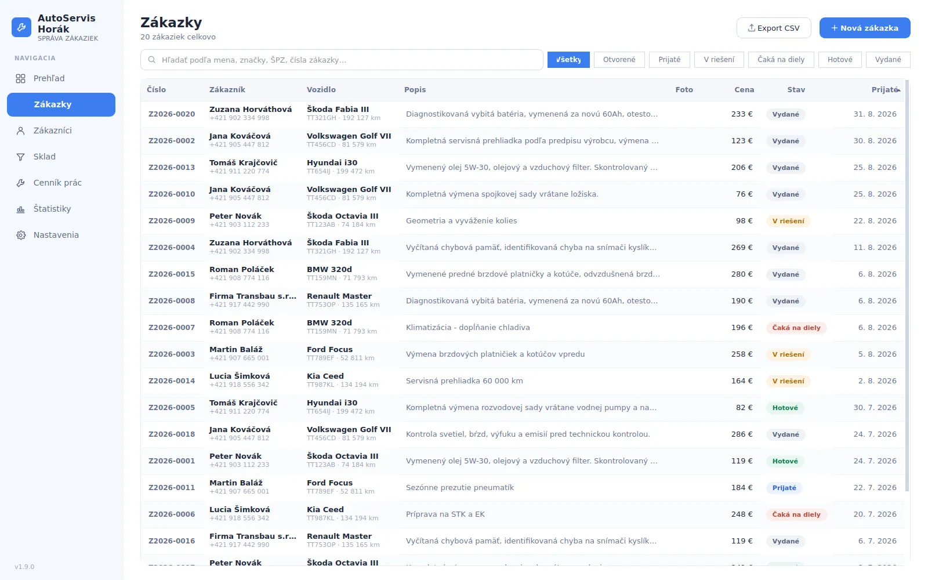Click Firma Transbau customer in Z2026-0008
Screen dimensions: 928x580
(253, 296)
